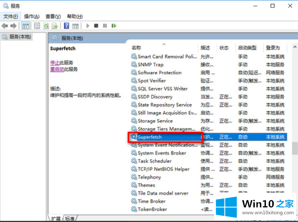
Task: Click the 重启动 service link
Action: (x=57, y=69)
